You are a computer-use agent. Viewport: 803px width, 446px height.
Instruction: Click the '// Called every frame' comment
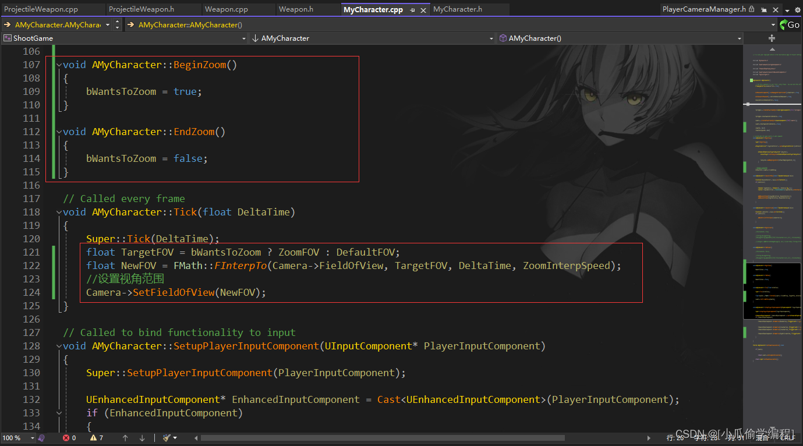pos(124,199)
